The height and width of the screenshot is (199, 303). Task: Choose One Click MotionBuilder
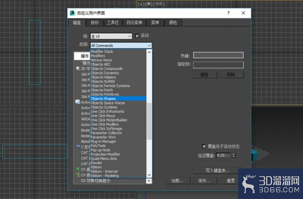click(x=109, y=120)
